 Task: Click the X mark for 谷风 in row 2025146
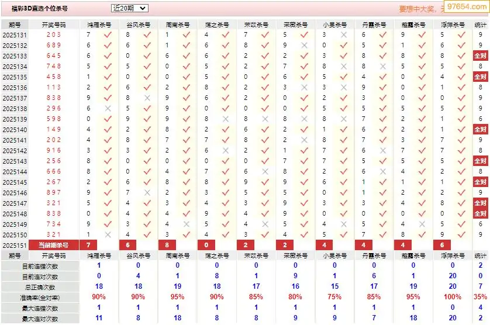click(147, 192)
